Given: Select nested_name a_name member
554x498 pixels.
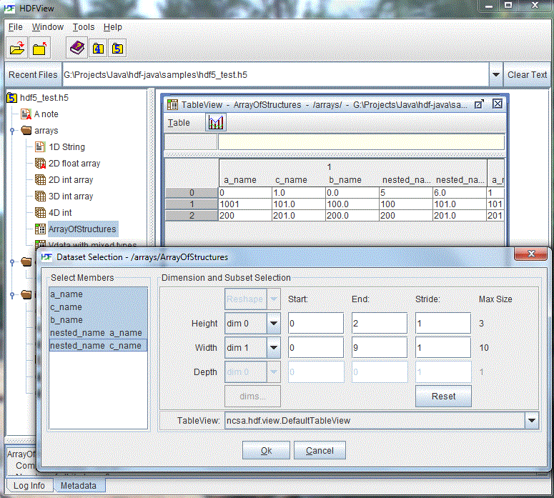Looking at the screenshot, I should pyautogui.click(x=98, y=333).
